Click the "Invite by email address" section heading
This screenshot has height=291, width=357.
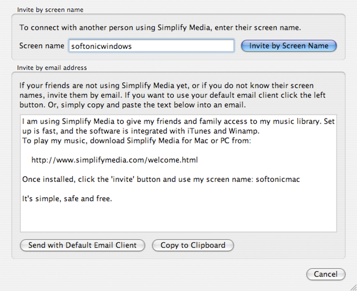(52, 68)
